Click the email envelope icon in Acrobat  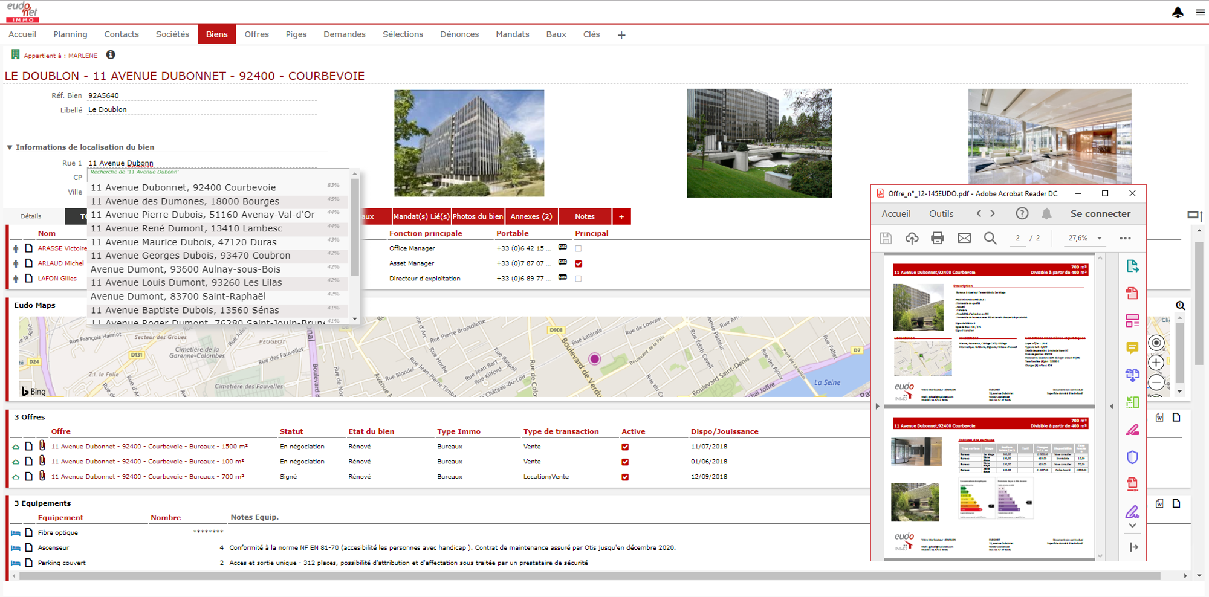coord(964,238)
